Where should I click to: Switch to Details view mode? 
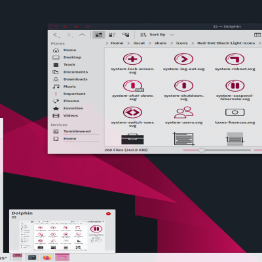point(126,35)
